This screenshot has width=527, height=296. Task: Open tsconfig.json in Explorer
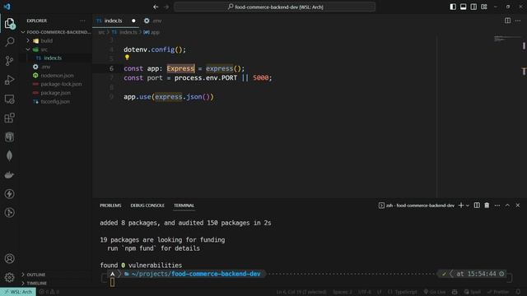click(x=55, y=101)
